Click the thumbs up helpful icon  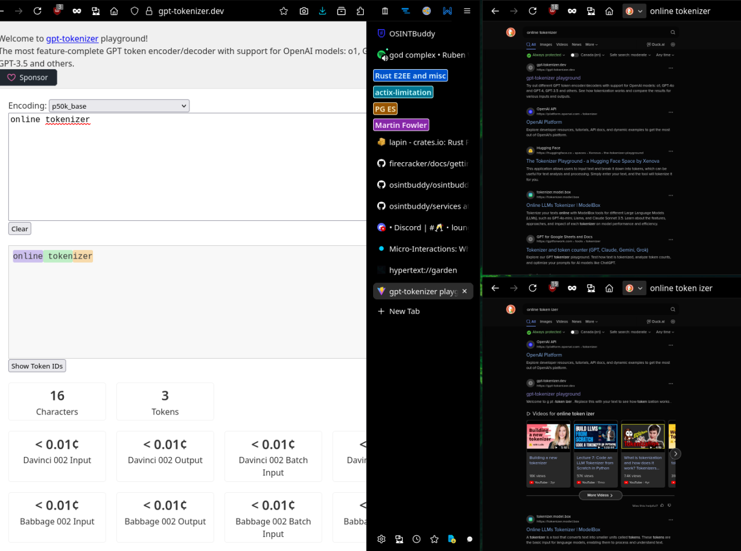pyautogui.click(x=663, y=506)
